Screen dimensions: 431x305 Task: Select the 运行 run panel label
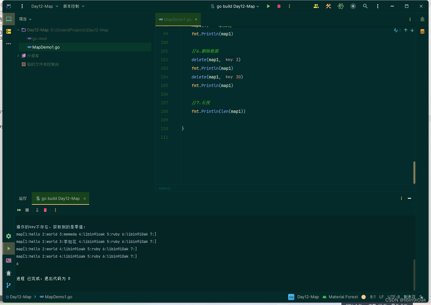pos(23,198)
